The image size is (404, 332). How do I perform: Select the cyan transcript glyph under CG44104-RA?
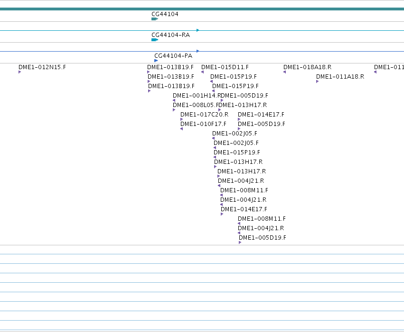(155, 40)
